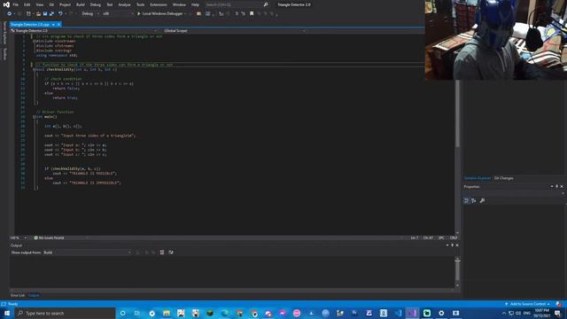Open the Project menu
This screenshot has width=567, height=319.
[x=65, y=4]
